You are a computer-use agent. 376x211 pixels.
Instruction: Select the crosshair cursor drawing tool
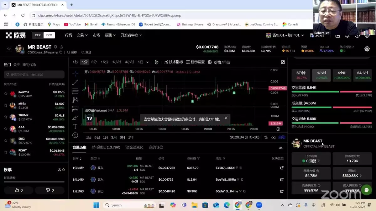75,74
